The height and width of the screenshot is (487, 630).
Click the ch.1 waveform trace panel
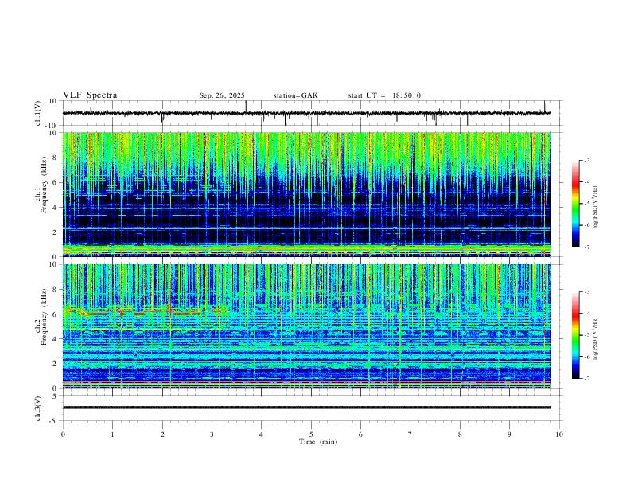[311, 113]
